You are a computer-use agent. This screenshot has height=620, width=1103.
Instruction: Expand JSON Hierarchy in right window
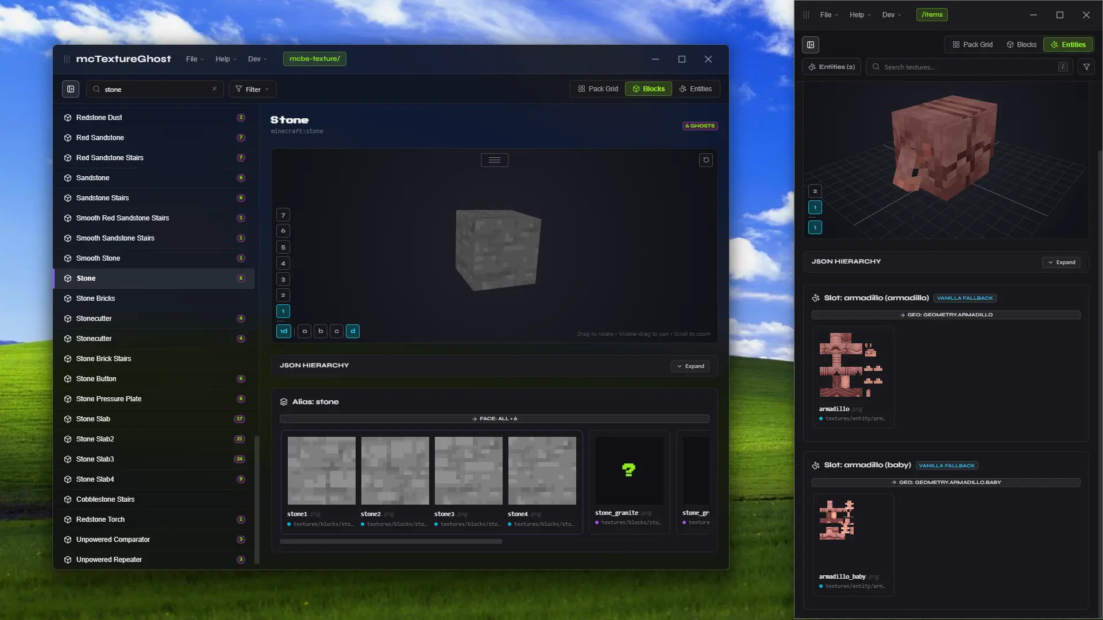[1061, 262]
